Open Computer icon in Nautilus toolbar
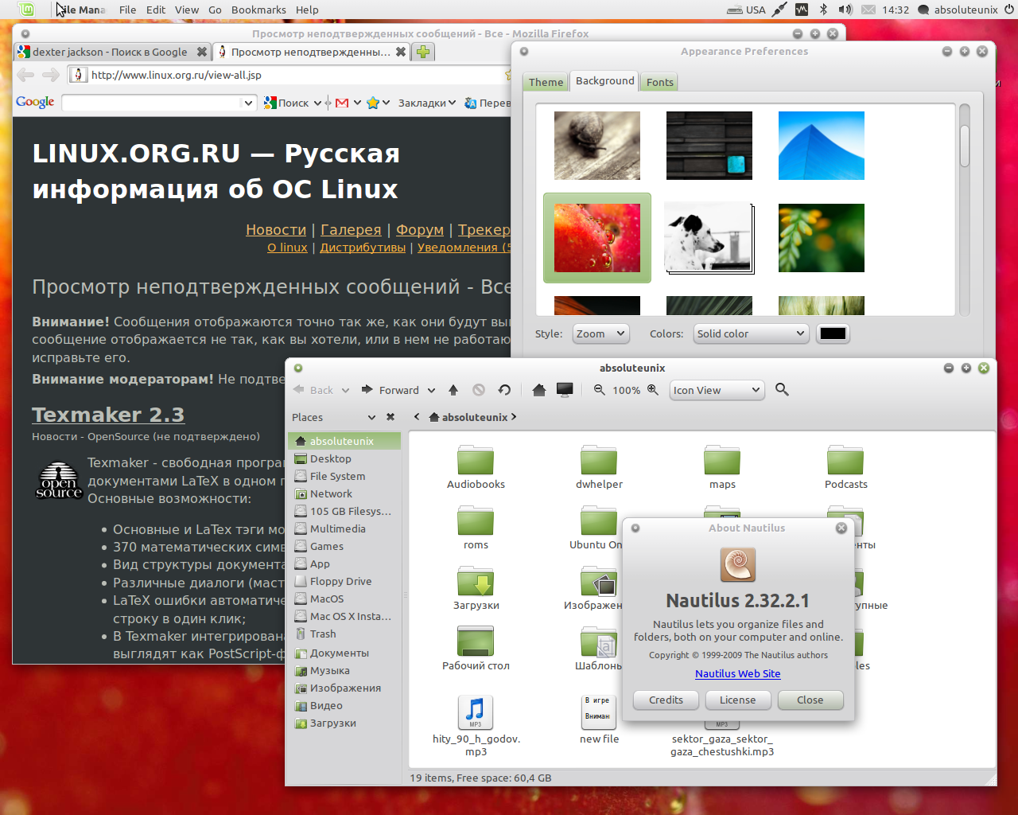 click(x=565, y=390)
